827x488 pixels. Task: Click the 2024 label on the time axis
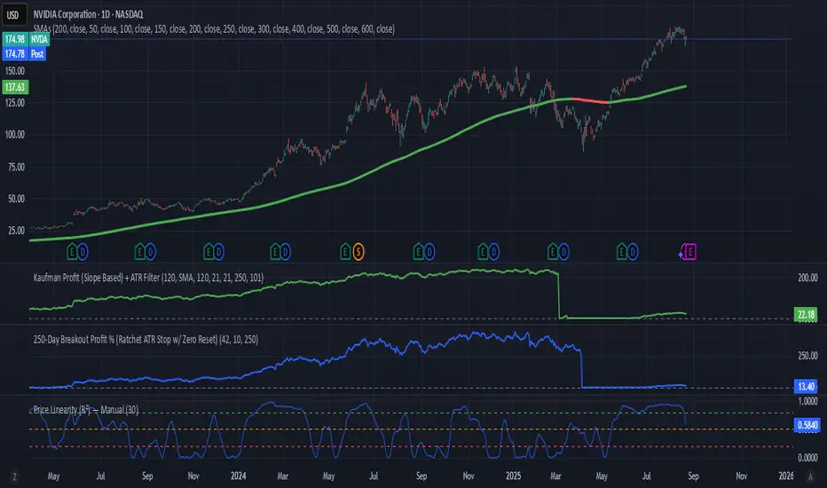239,476
